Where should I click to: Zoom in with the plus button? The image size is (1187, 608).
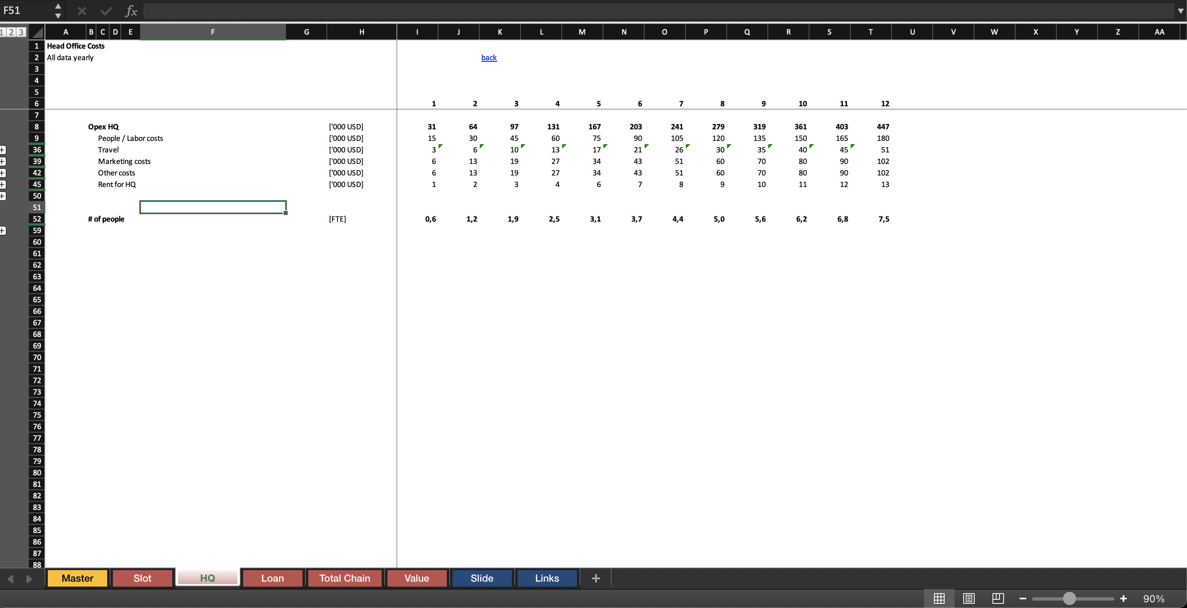point(1124,599)
